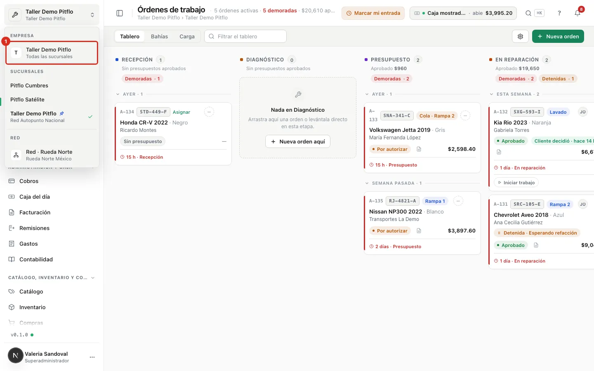
Task: Click the circle assign icon on Honda CR-V card
Action: 209,112
